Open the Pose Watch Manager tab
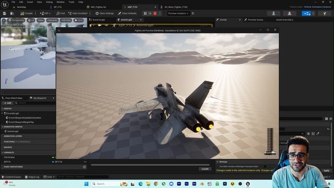The width and height of the screenshot is (334, 188). click(x=14, y=98)
